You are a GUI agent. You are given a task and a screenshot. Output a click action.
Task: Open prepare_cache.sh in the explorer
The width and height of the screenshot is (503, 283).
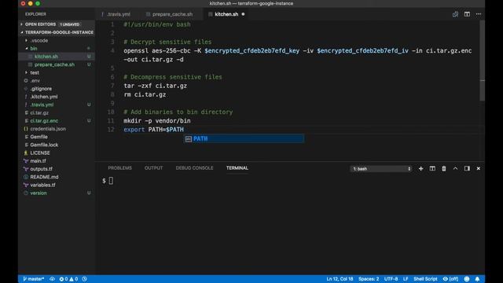coord(54,64)
